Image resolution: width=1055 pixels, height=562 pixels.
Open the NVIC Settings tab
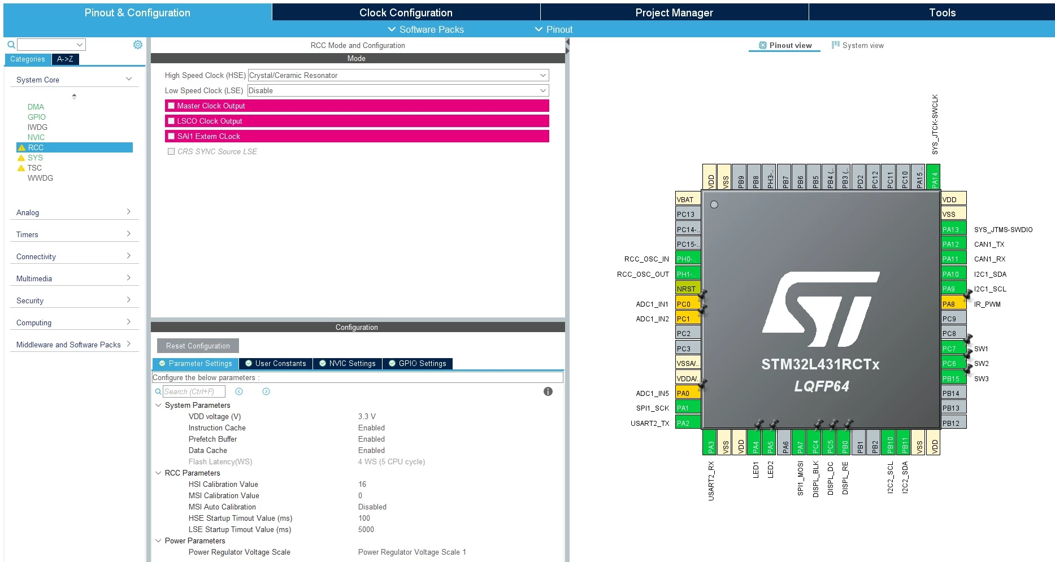pyautogui.click(x=348, y=364)
